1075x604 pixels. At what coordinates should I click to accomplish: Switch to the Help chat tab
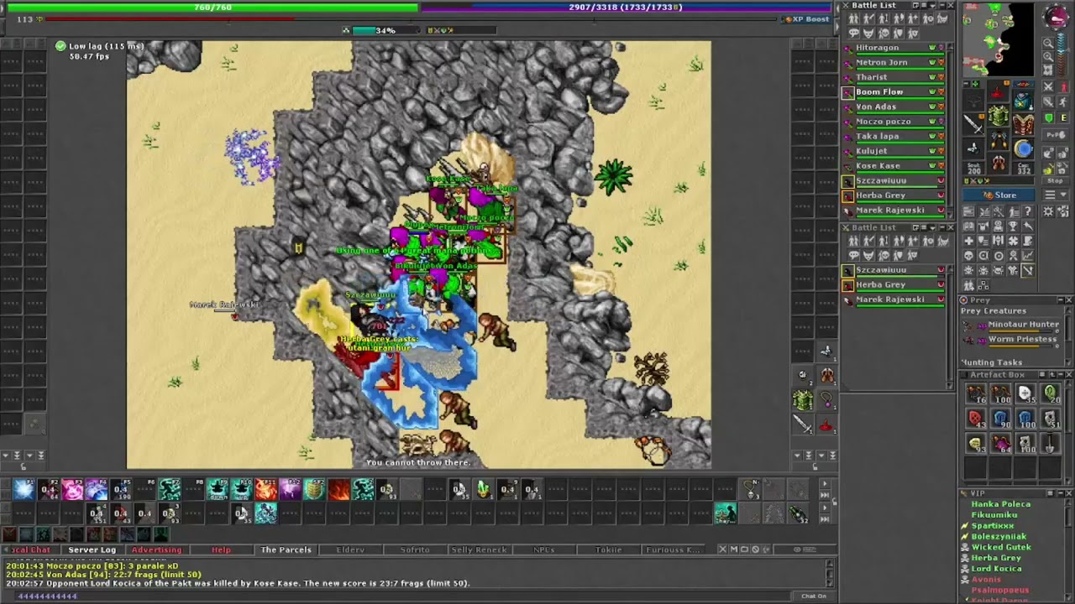[221, 550]
